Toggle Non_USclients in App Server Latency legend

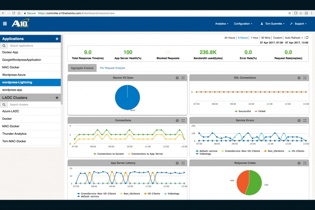(x=130, y=193)
